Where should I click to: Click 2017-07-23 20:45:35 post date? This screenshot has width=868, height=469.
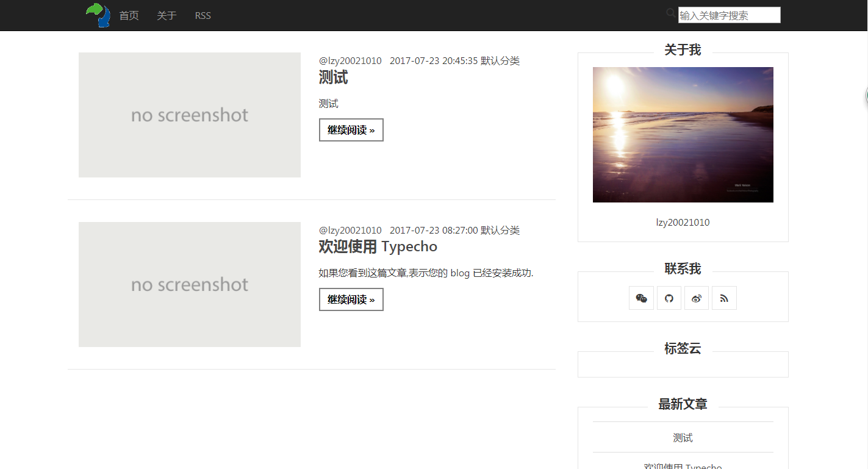tap(434, 61)
